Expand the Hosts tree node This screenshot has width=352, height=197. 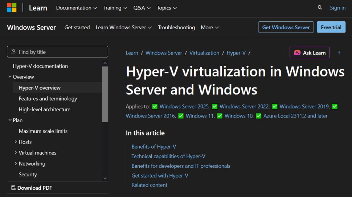pyautogui.click(x=16, y=142)
